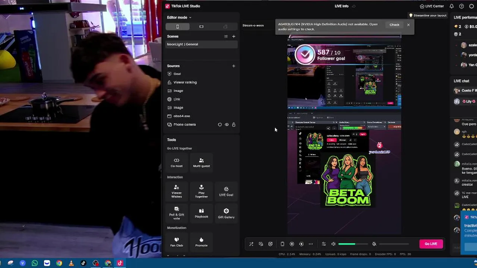Open the Fan Club tool

(177, 242)
